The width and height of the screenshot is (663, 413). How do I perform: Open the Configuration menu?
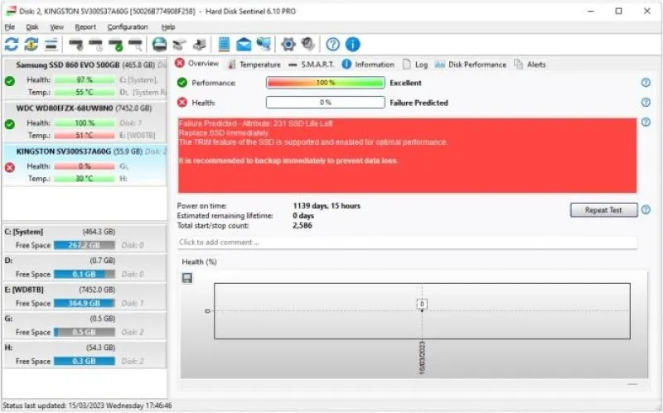coord(127,27)
